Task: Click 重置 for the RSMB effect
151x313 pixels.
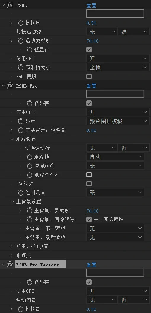Action: (x=91, y=6)
